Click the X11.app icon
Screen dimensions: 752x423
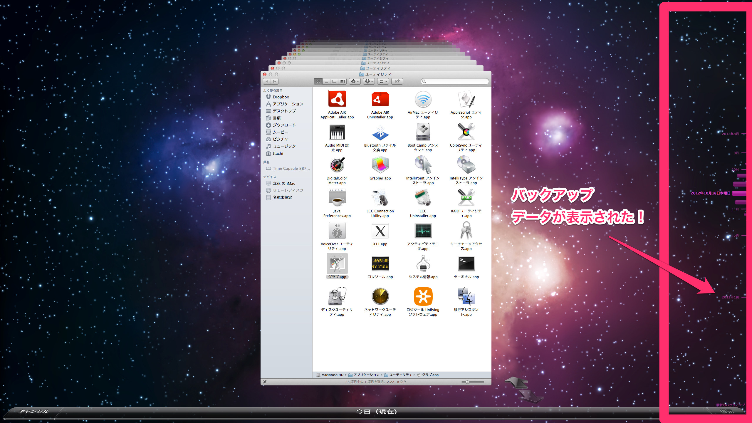point(380,231)
